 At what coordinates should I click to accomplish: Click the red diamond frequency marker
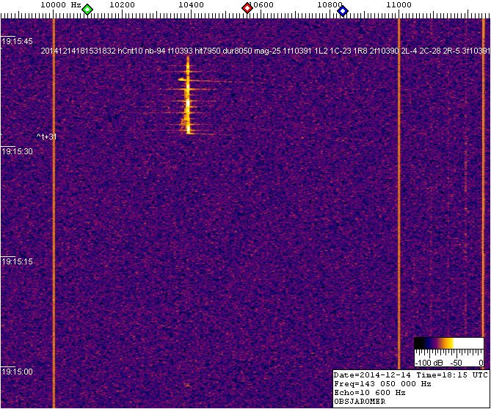(247, 9)
